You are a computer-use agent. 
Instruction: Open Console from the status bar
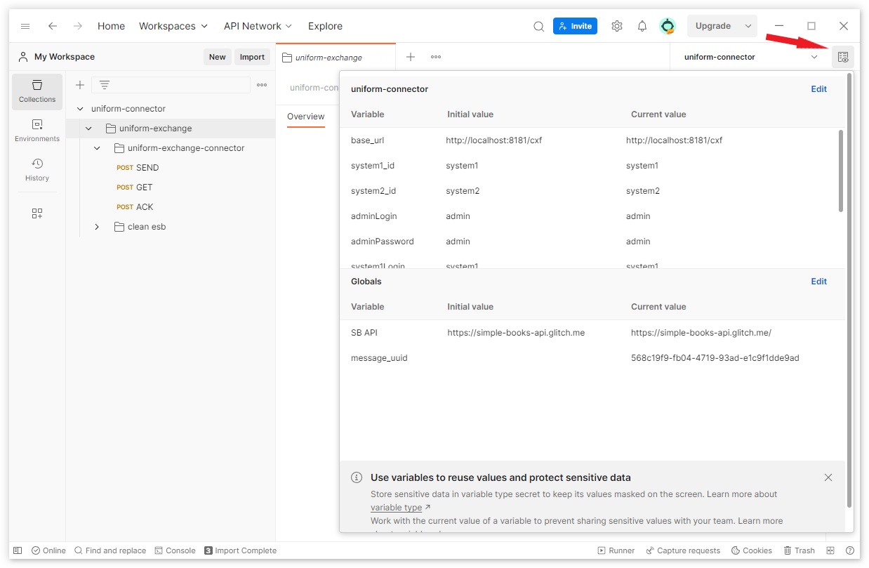(x=175, y=550)
